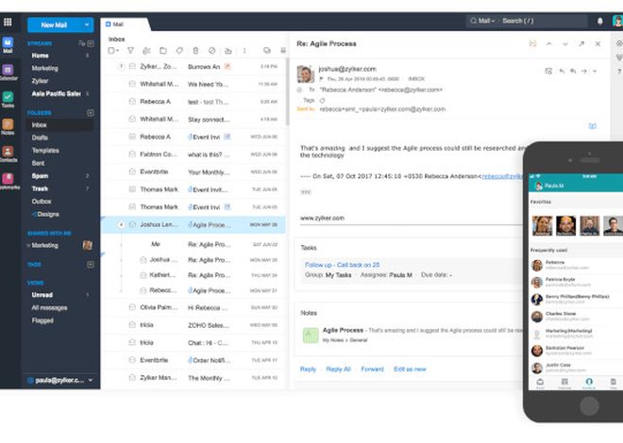This screenshot has height=443, width=623.
Task: Click the conversation view icon in inbox toolbar
Action: coord(267,50)
